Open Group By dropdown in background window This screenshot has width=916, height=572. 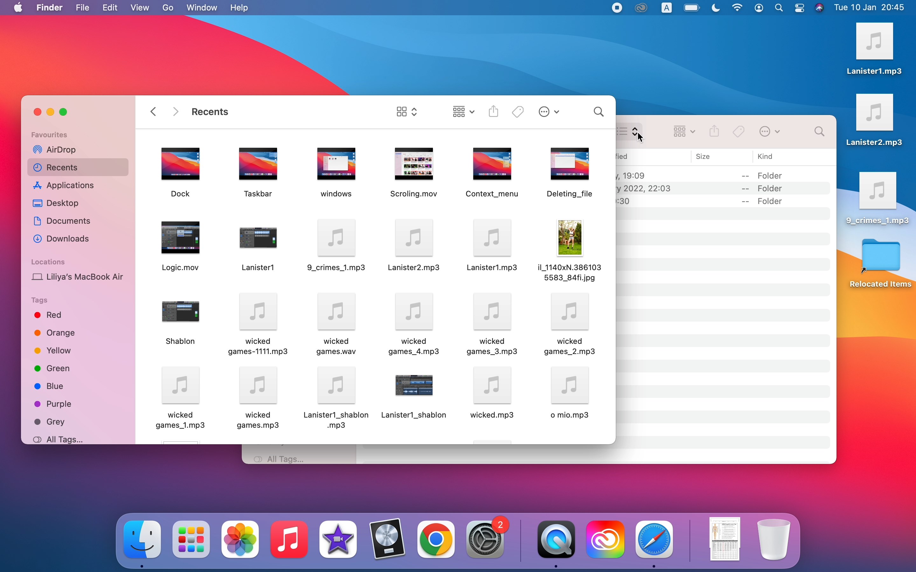pos(684,132)
